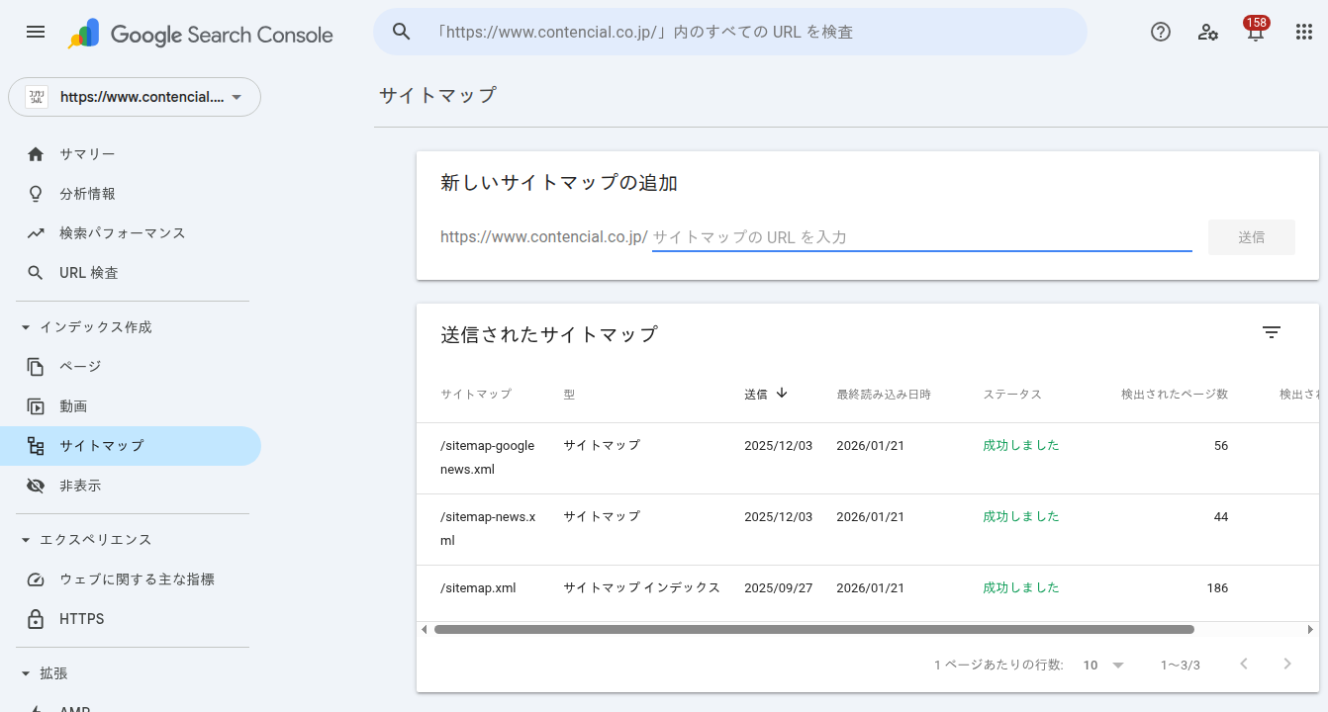
Task: Click the Google Search Console logo
Action: pyautogui.click(x=198, y=34)
